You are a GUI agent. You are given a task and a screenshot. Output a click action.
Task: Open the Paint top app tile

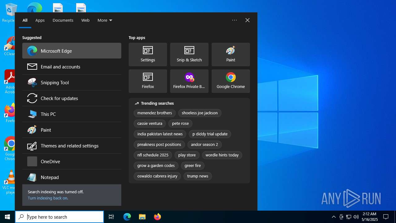point(231,55)
